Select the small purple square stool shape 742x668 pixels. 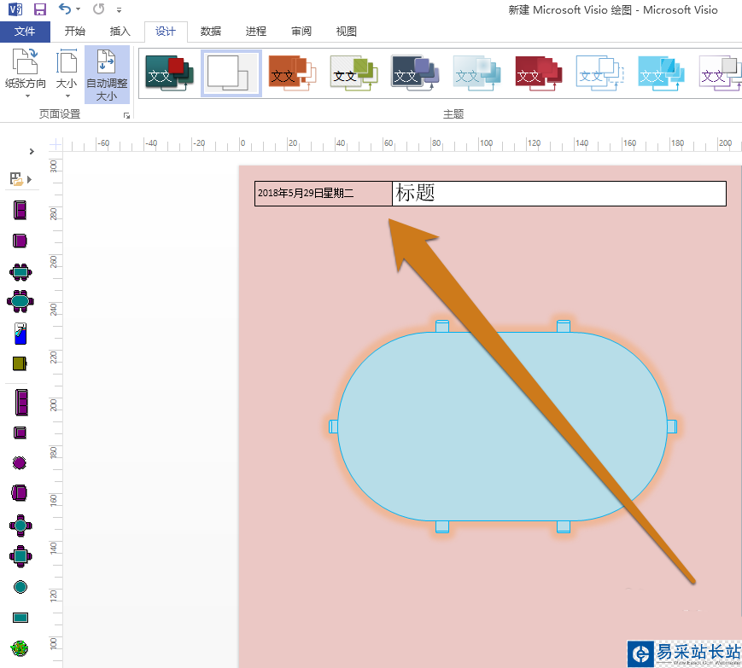click(x=20, y=433)
